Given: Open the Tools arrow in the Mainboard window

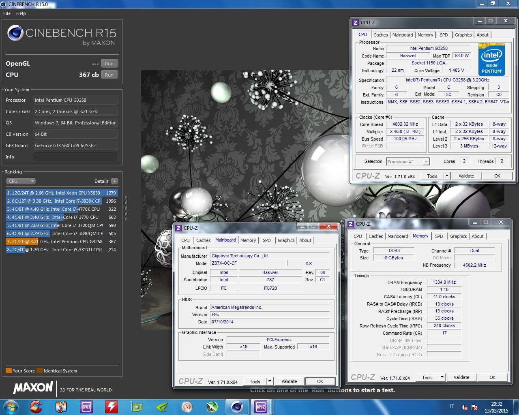Looking at the screenshot, I should [x=270, y=381].
